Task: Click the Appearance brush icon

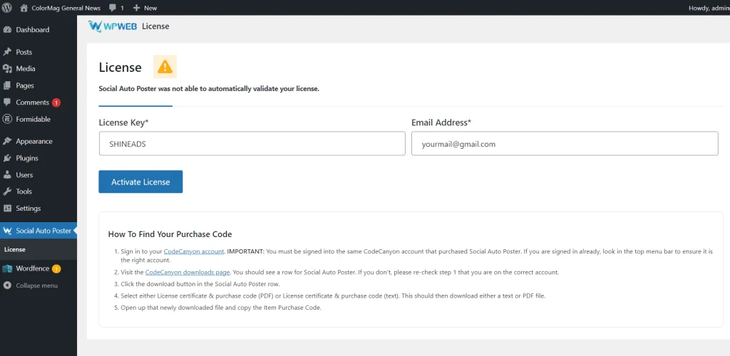Action: tap(7, 141)
